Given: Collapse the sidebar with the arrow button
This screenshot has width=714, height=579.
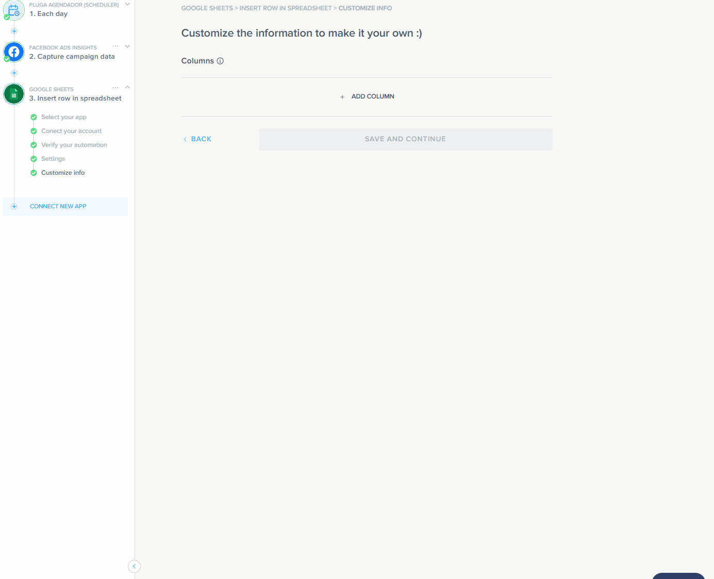Looking at the screenshot, I should 134,566.
